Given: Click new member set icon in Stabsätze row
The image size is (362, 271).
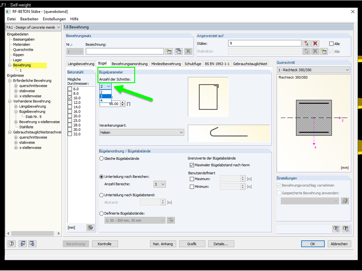Looking at the screenshot, I should click(324, 51).
